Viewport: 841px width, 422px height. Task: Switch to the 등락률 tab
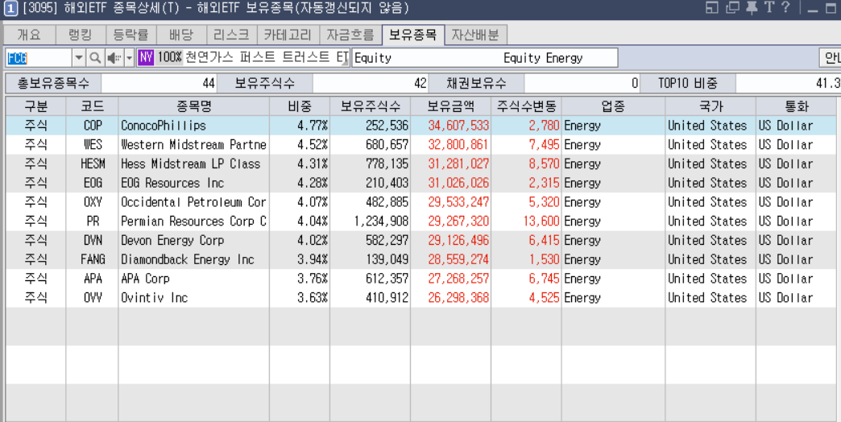click(130, 35)
